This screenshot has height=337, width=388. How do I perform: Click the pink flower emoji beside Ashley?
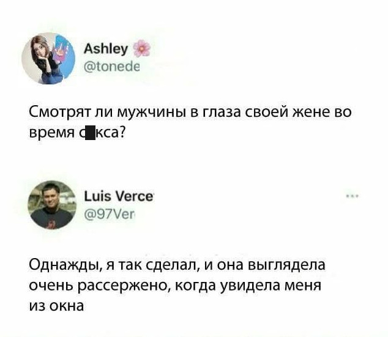pyautogui.click(x=142, y=48)
